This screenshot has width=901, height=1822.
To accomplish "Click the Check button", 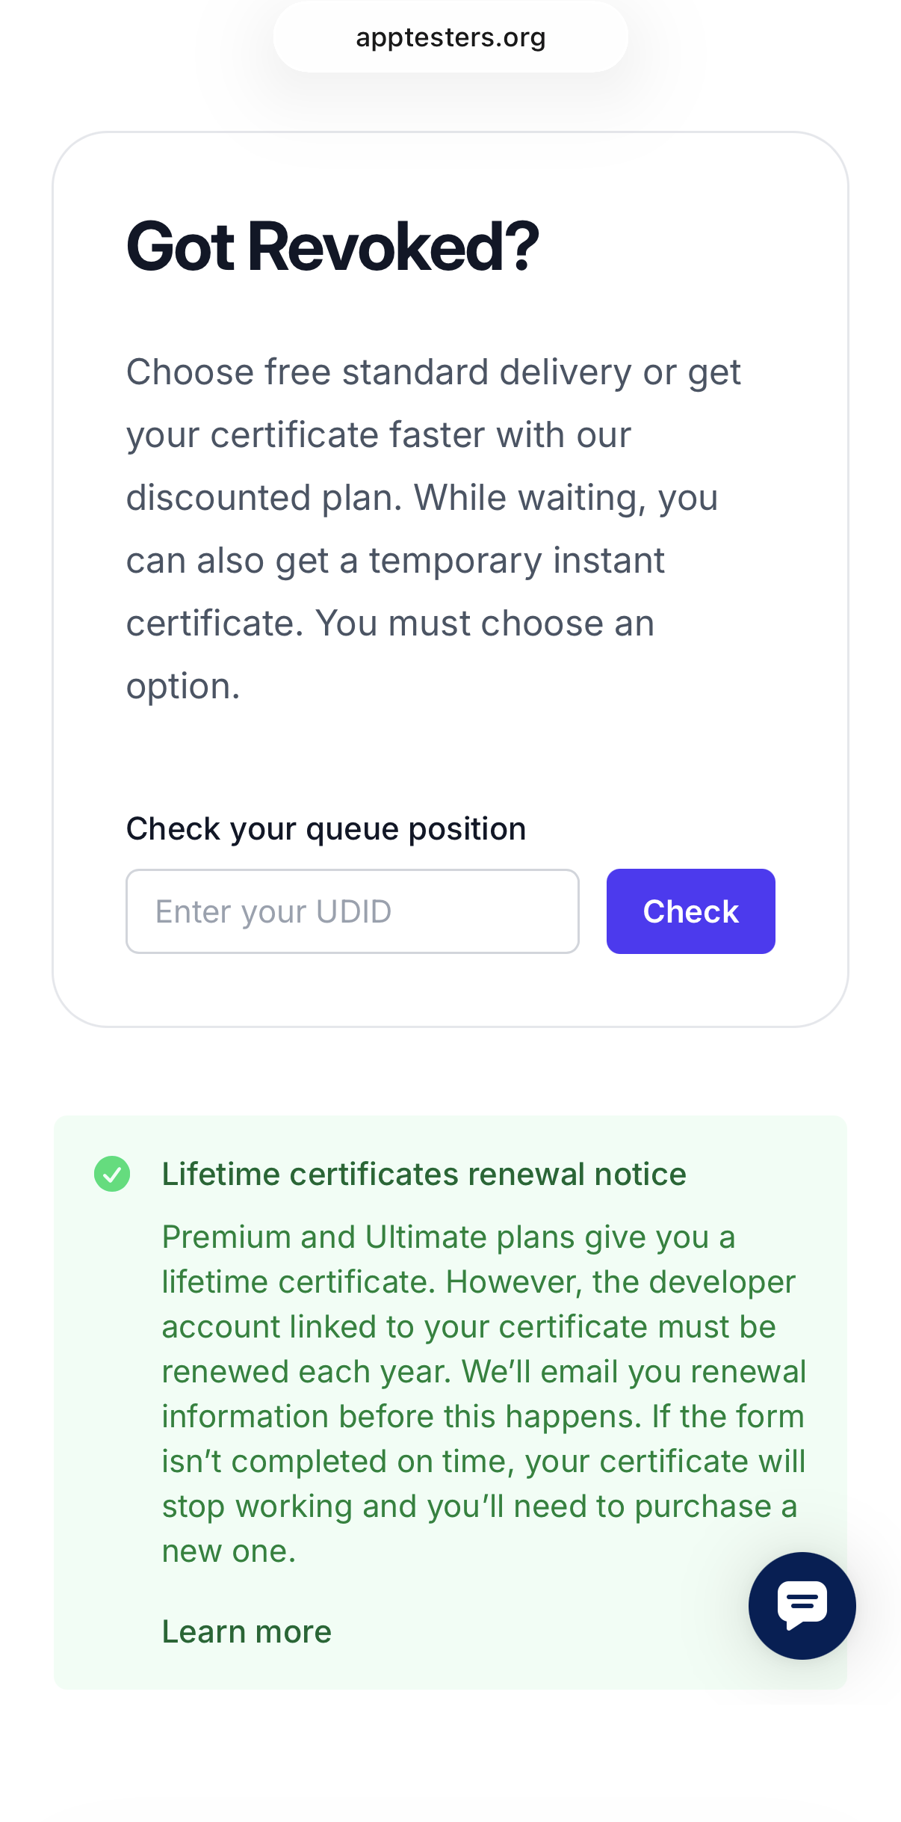I will pyautogui.click(x=690, y=911).
